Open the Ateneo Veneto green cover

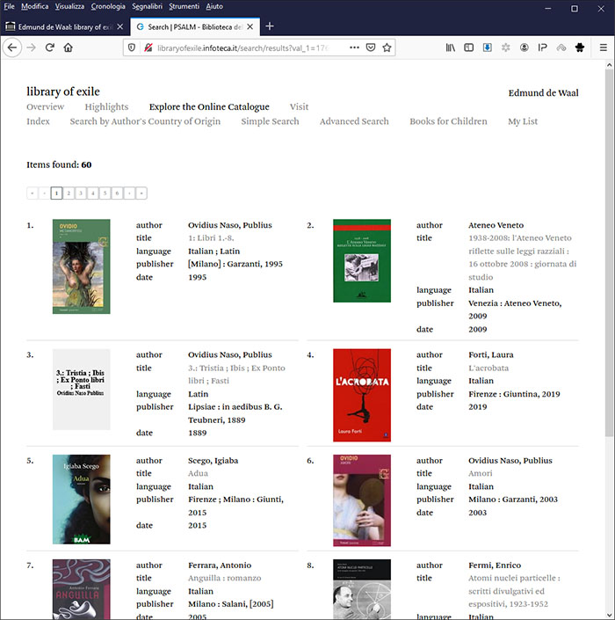click(362, 261)
